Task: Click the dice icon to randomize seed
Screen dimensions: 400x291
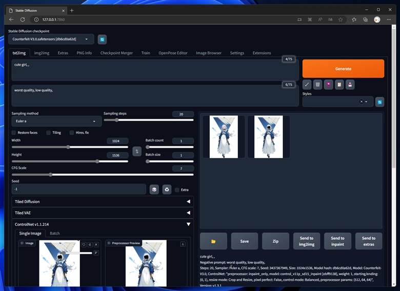Action: click(154, 189)
